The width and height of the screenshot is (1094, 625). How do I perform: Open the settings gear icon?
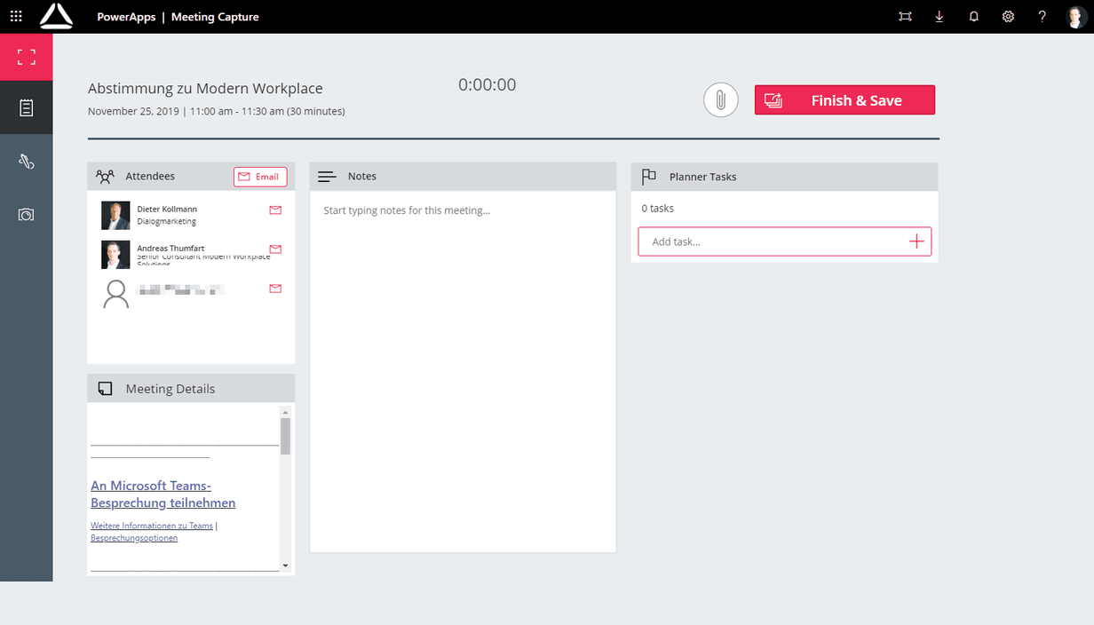[1008, 17]
